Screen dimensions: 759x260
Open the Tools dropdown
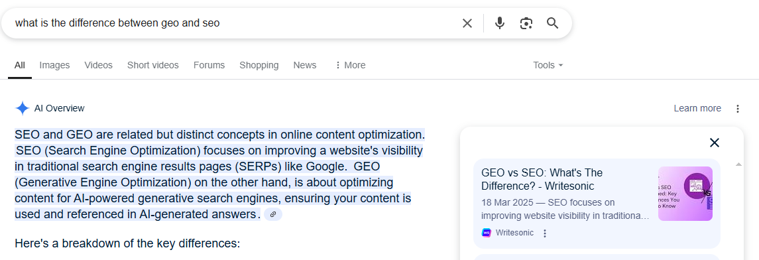coord(548,66)
